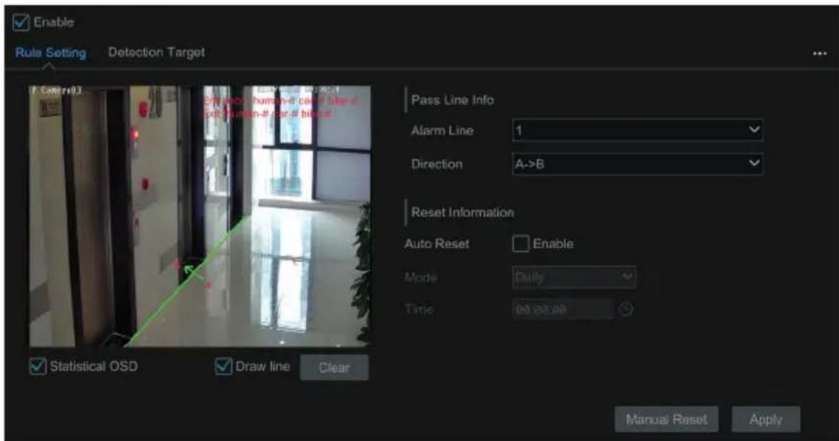This screenshot has width=839, height=441.
Task: Click the Alarm Line label
Action: (x=442, y=130)
